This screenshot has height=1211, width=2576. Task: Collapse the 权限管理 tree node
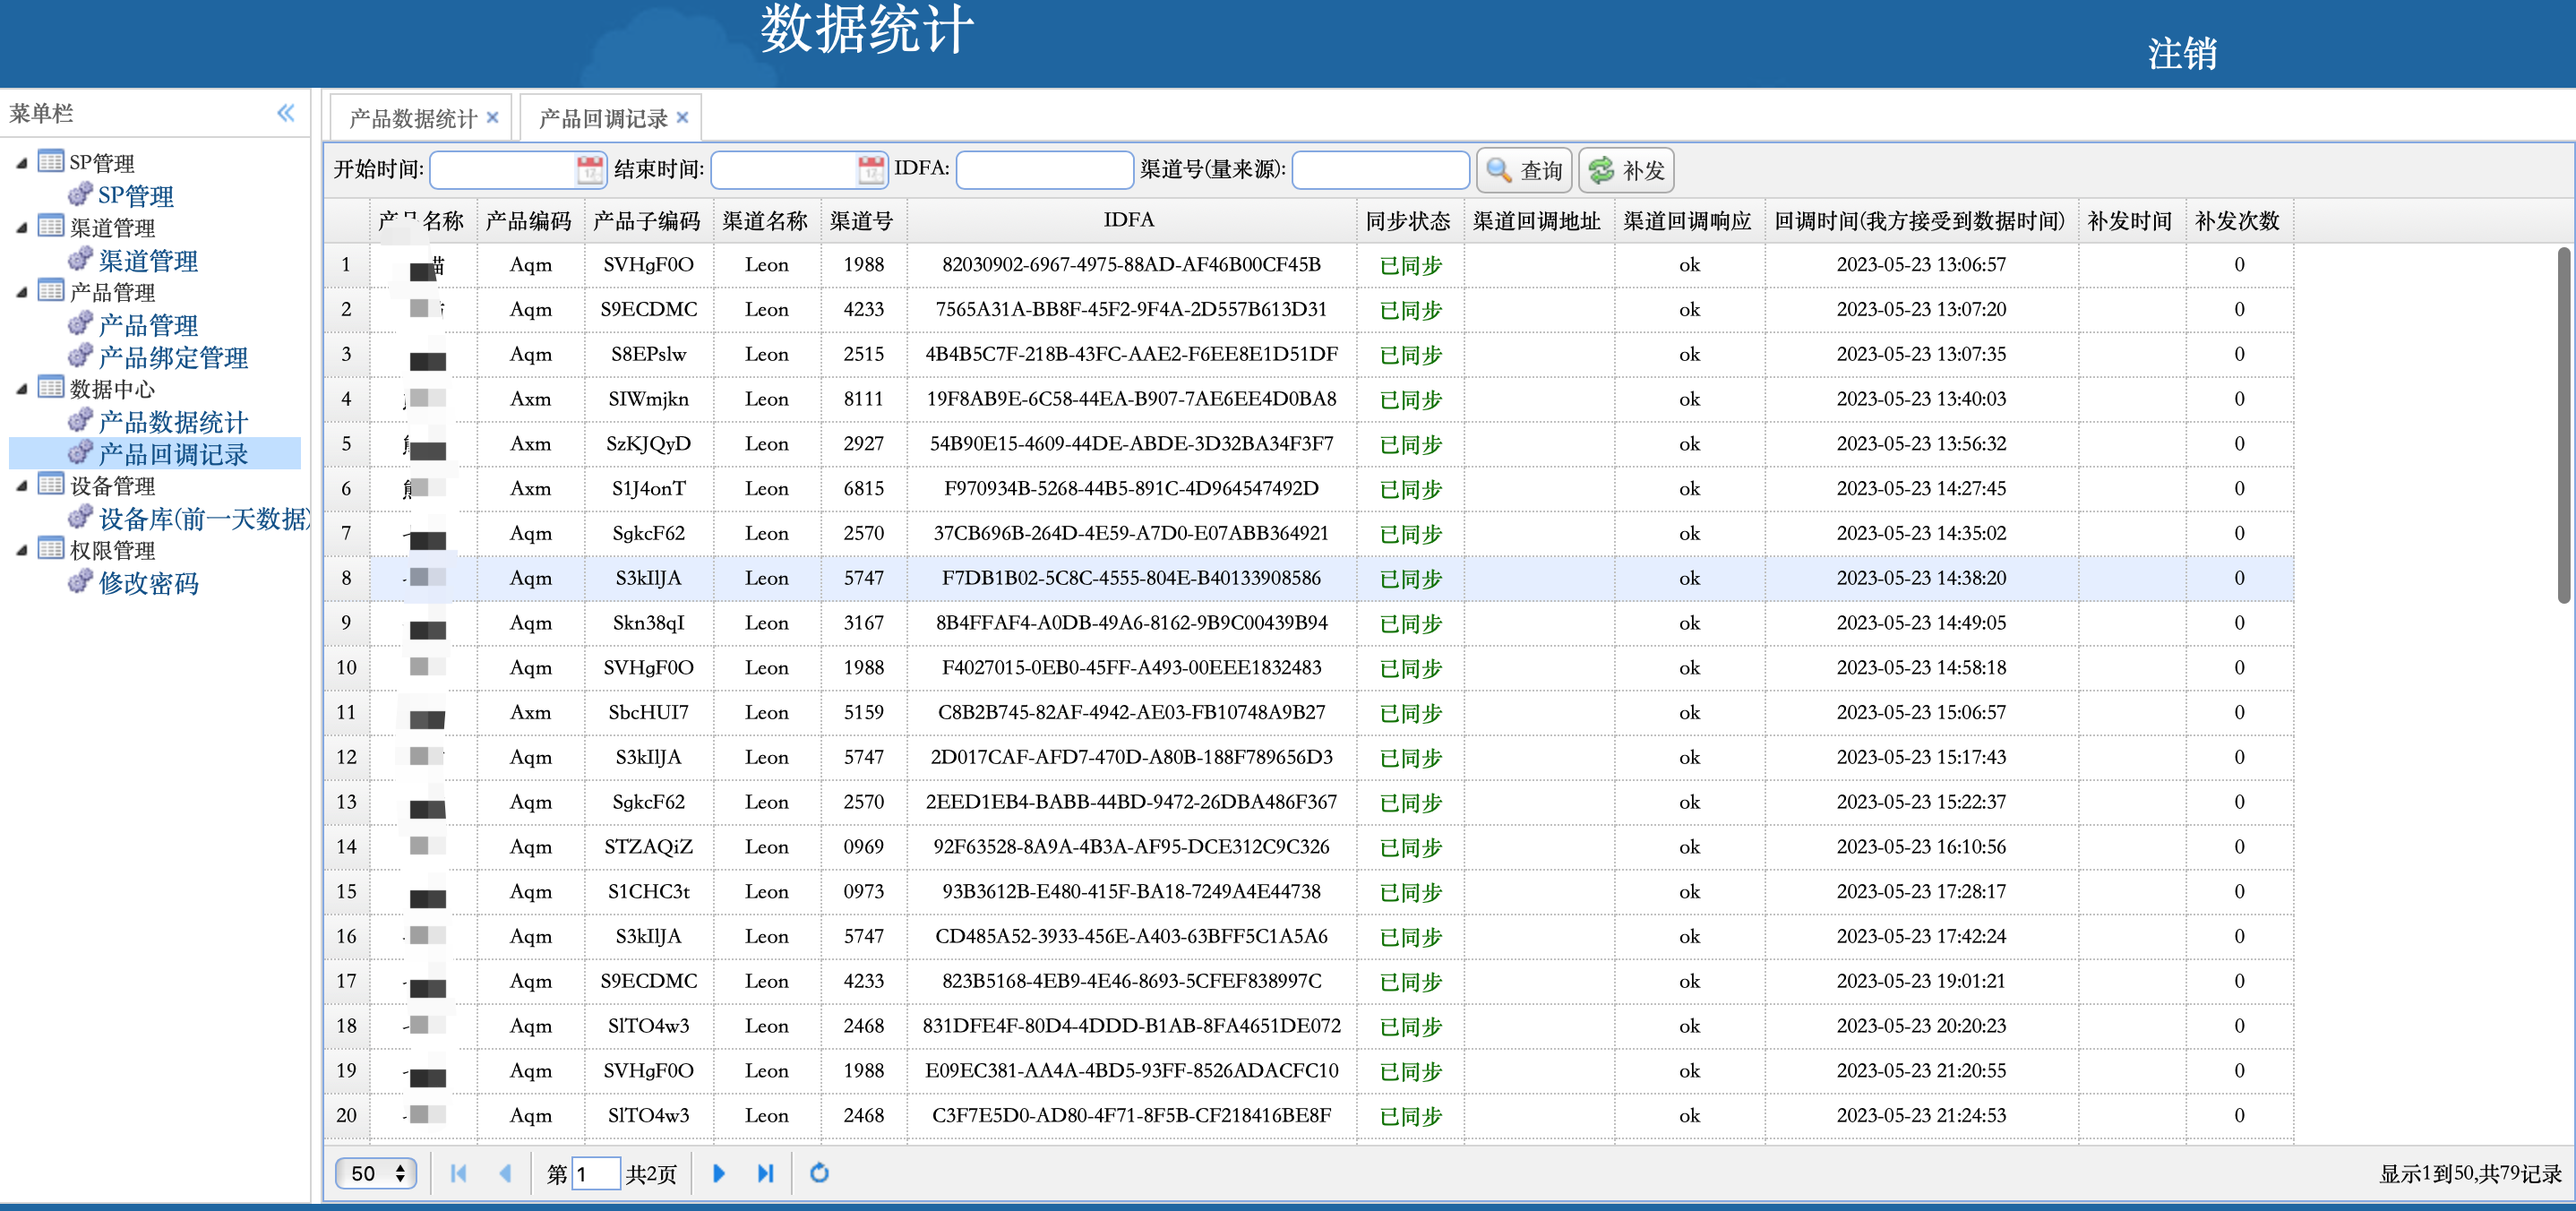[x=21, y=551]
